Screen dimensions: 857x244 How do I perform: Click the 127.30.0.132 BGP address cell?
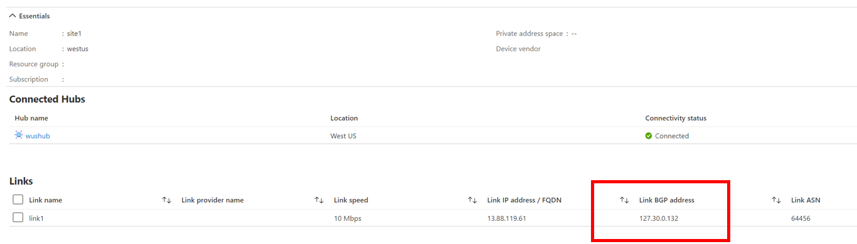click(x=659, y=218)
